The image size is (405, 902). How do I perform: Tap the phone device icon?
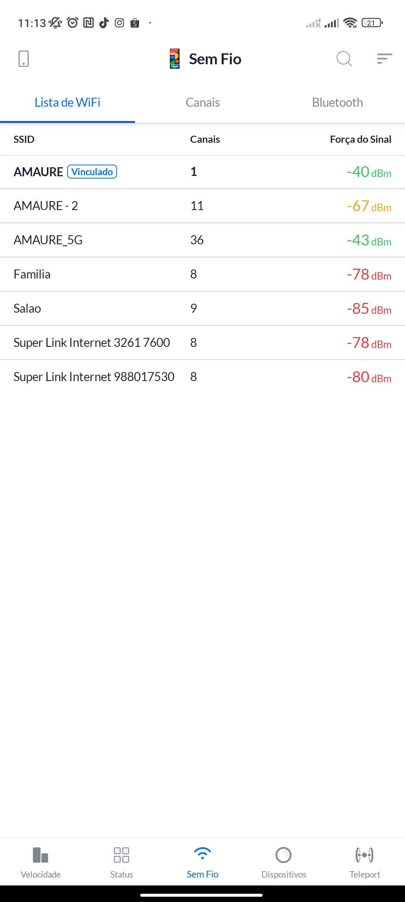point(24,59)
